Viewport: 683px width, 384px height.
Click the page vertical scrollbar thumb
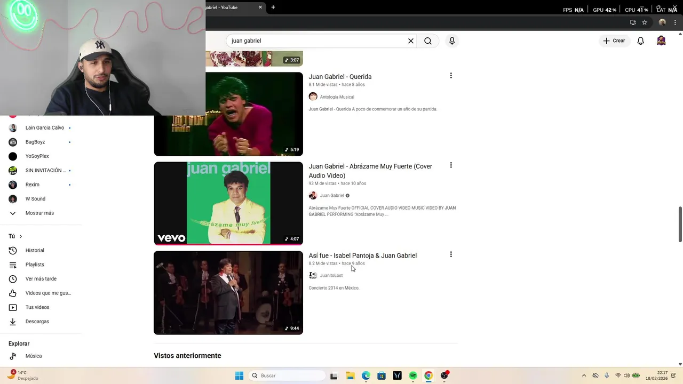(680, 224)
